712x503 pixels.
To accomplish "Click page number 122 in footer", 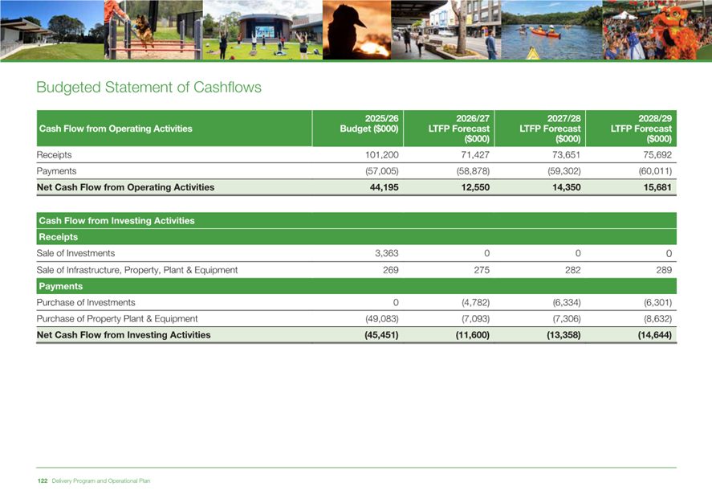I will pyautogui.click(x=43, y=481).
